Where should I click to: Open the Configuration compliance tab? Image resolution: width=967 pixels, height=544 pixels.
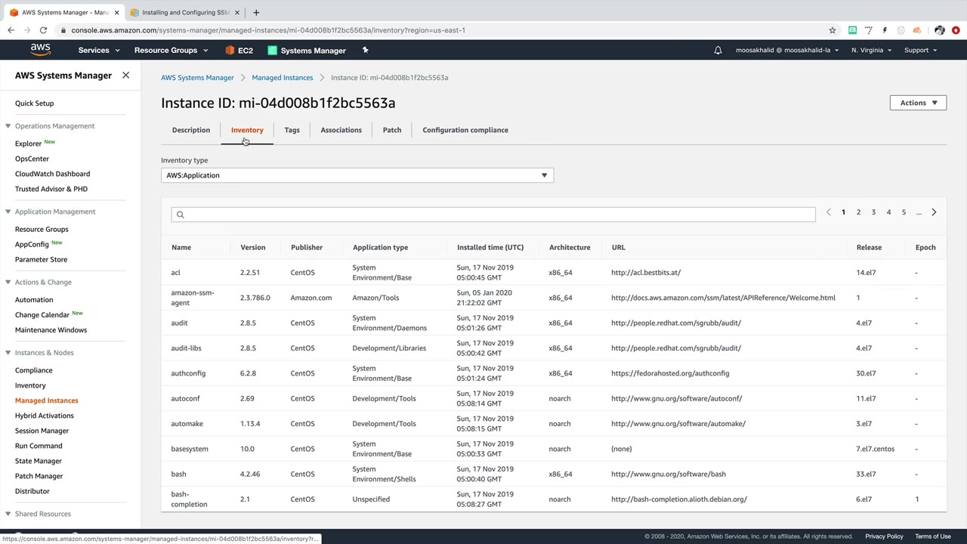tap(465, 130)
